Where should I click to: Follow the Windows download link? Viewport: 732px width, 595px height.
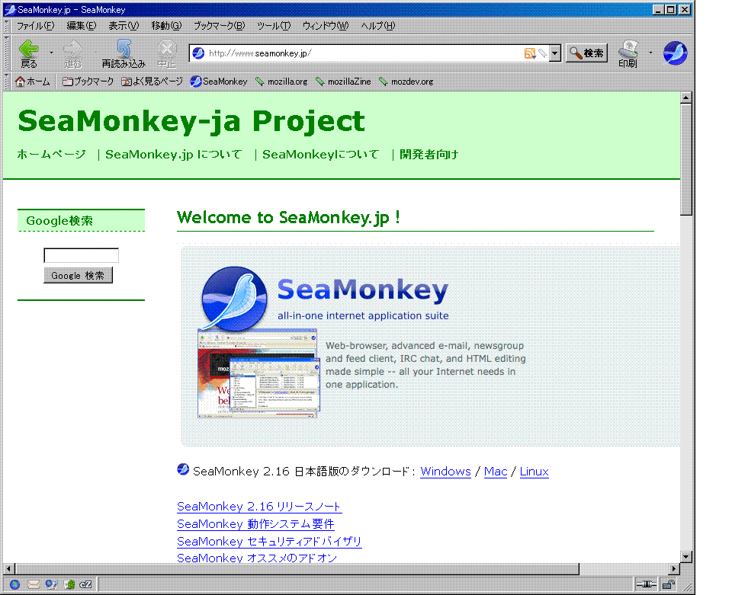445,472
